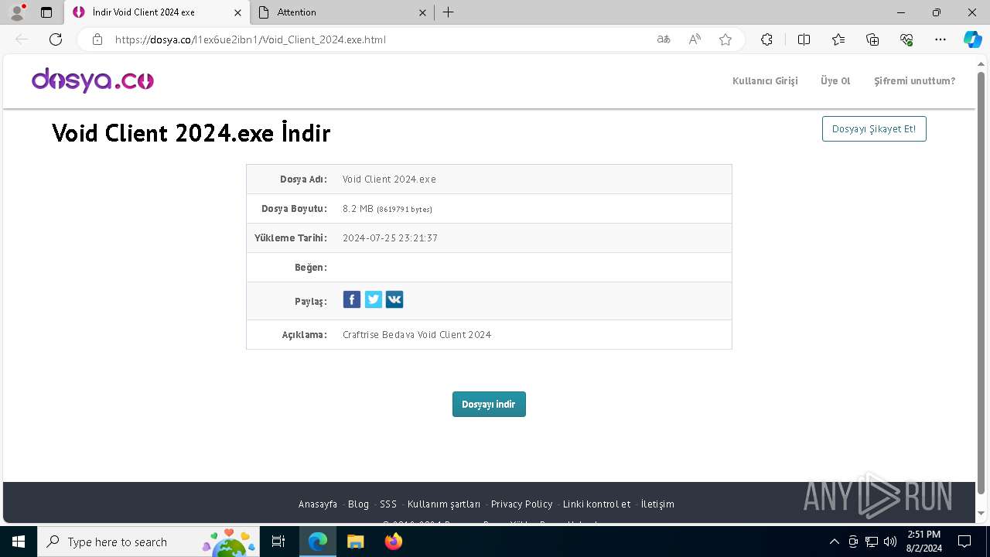Click the taskbar search box
The width and height of the screenshot is (990, 557).
(x=148, y=542)
